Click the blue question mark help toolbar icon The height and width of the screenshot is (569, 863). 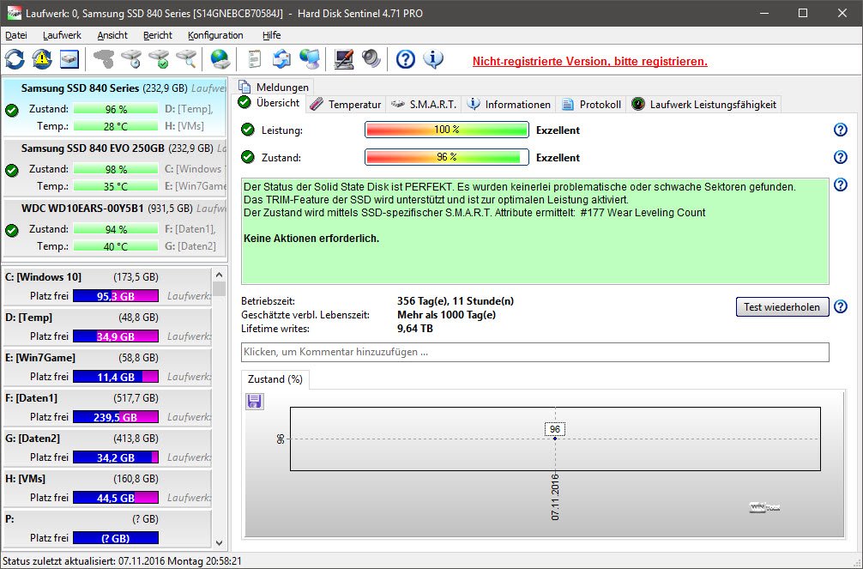[x=406, y=59]
